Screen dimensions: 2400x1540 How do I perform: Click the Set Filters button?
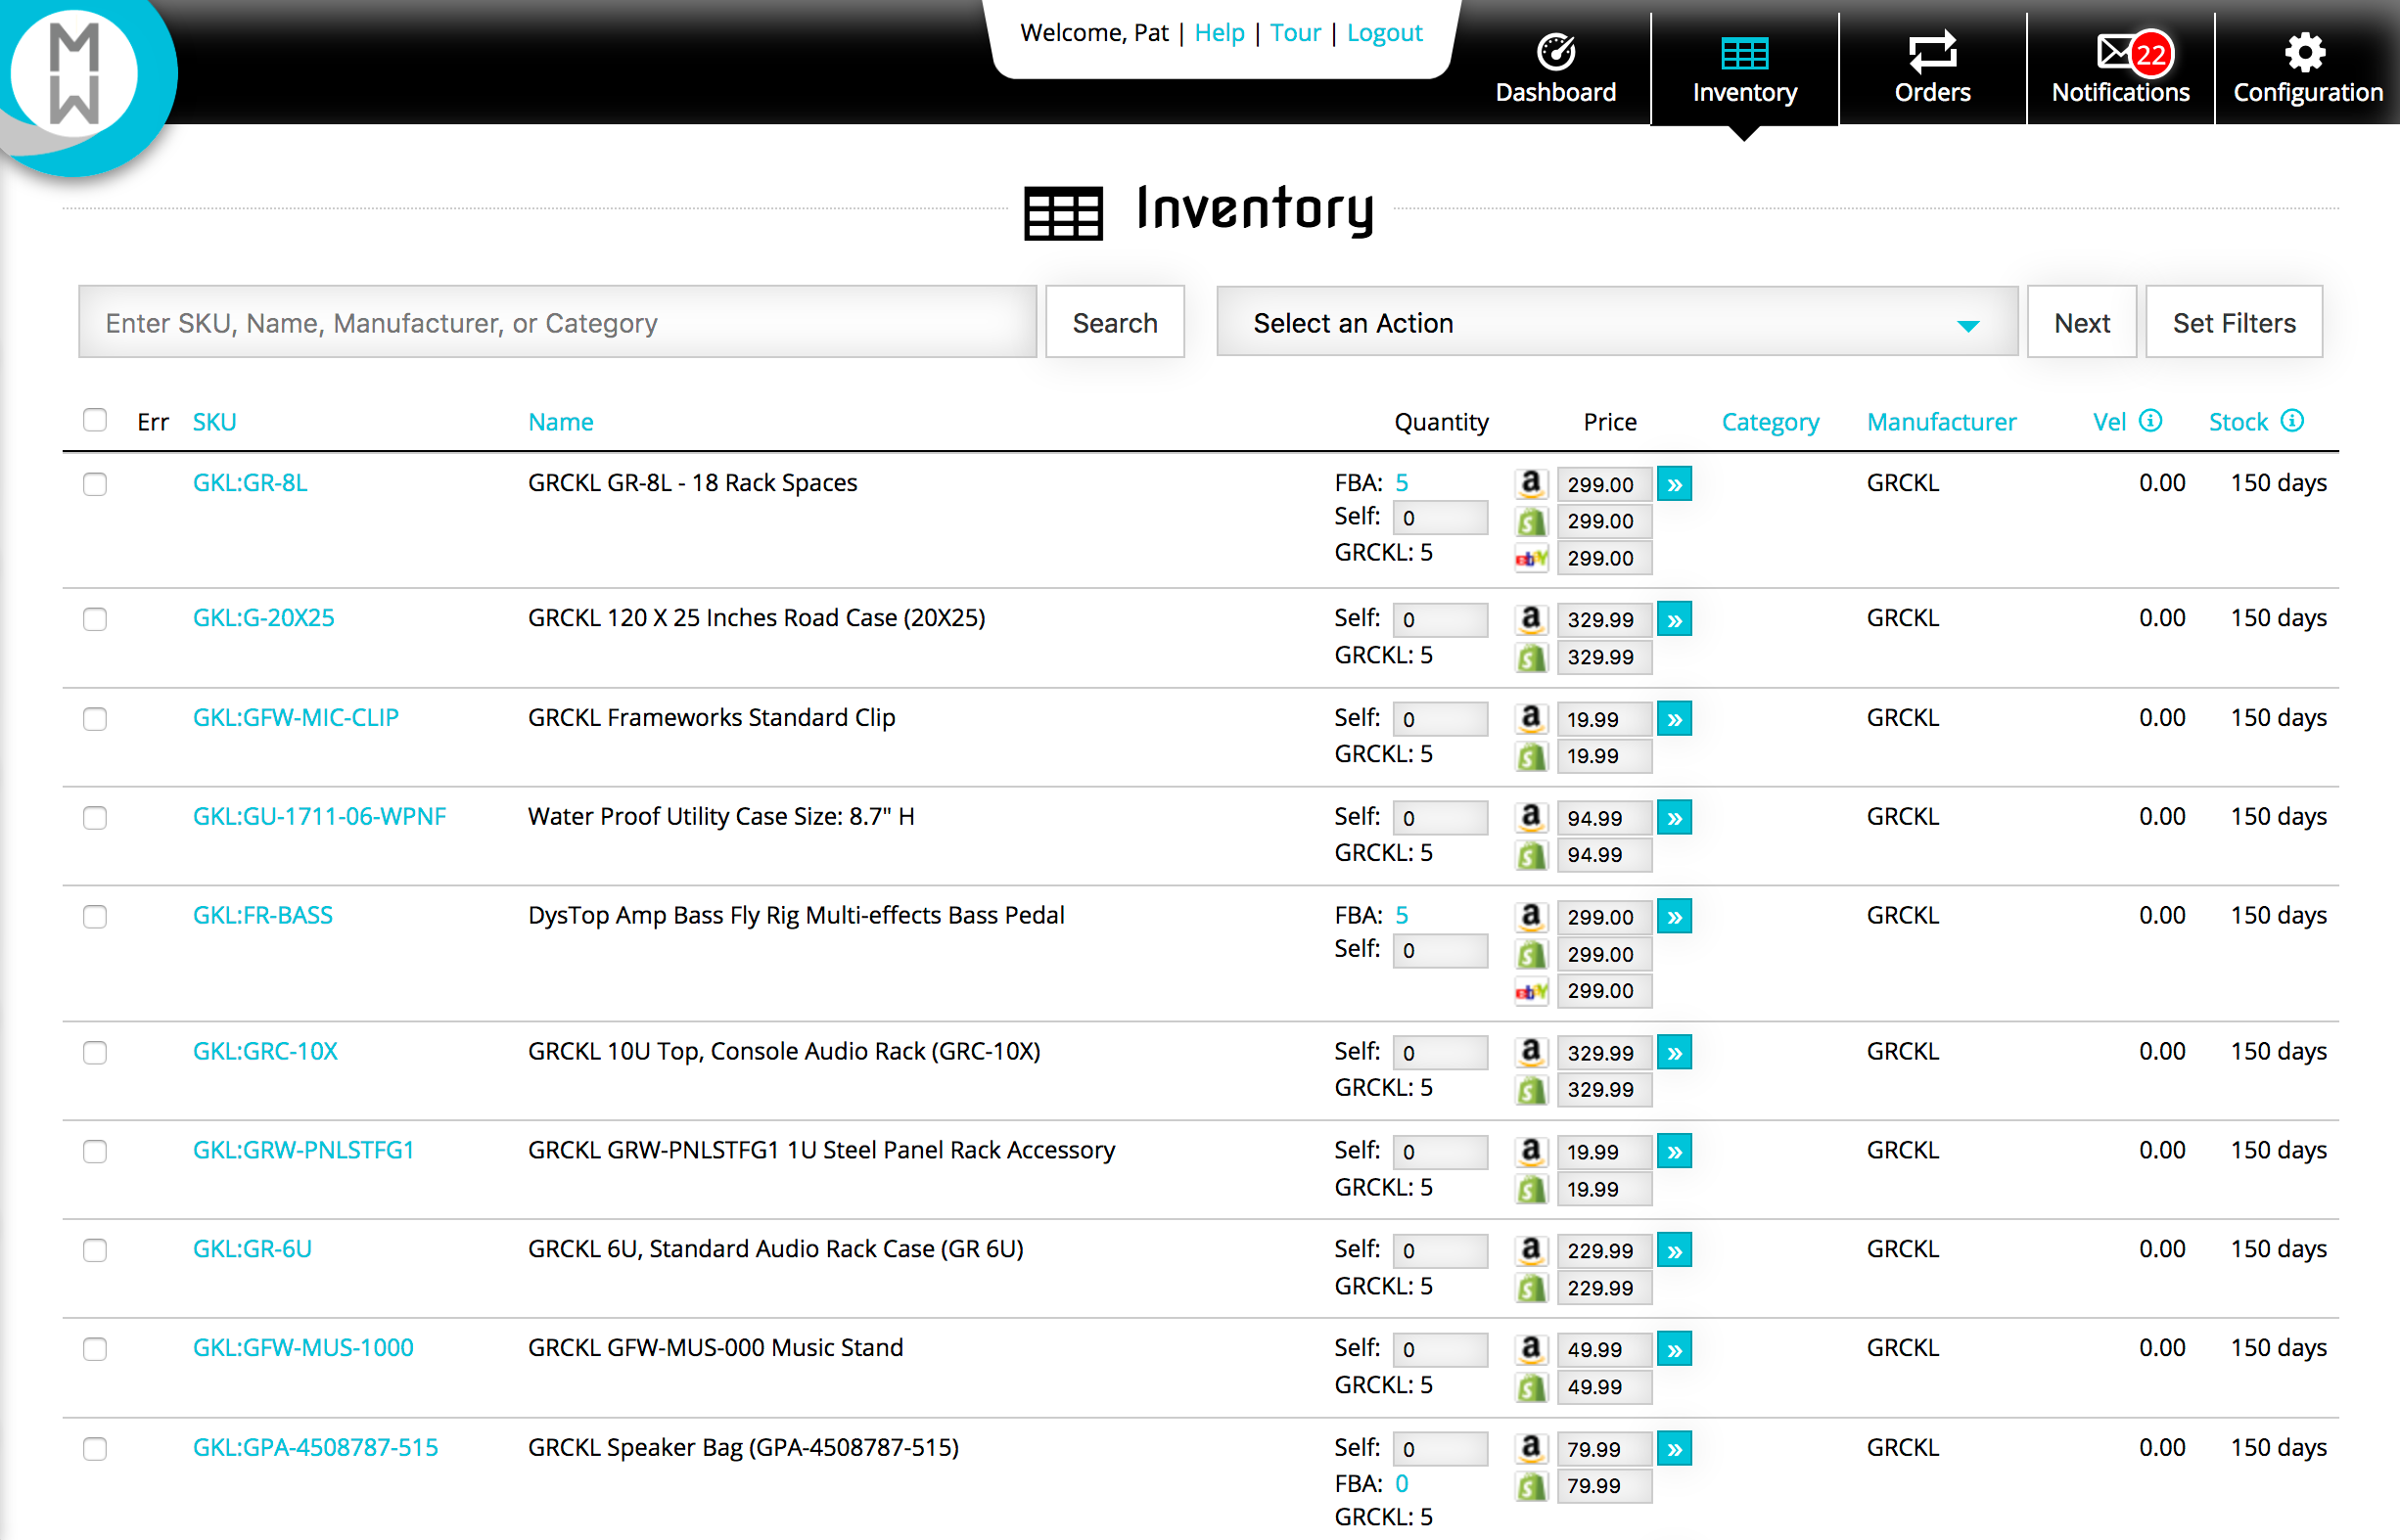(x=2233, y=323)
